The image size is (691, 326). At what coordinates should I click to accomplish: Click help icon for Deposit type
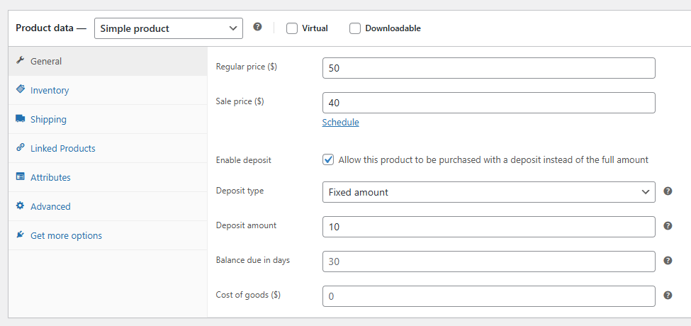[x=668, y=191]
